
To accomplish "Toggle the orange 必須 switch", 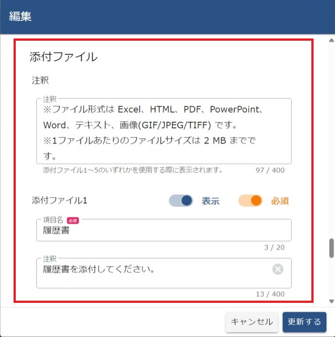I will (250, 201).
